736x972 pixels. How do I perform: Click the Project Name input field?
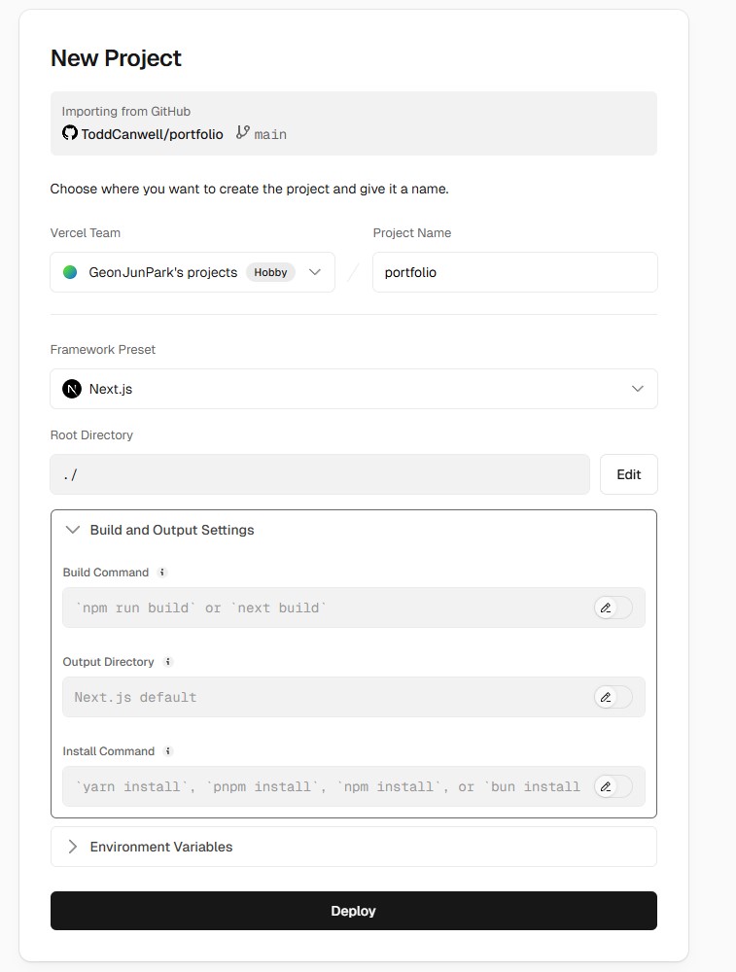click(x=514, y=272)
